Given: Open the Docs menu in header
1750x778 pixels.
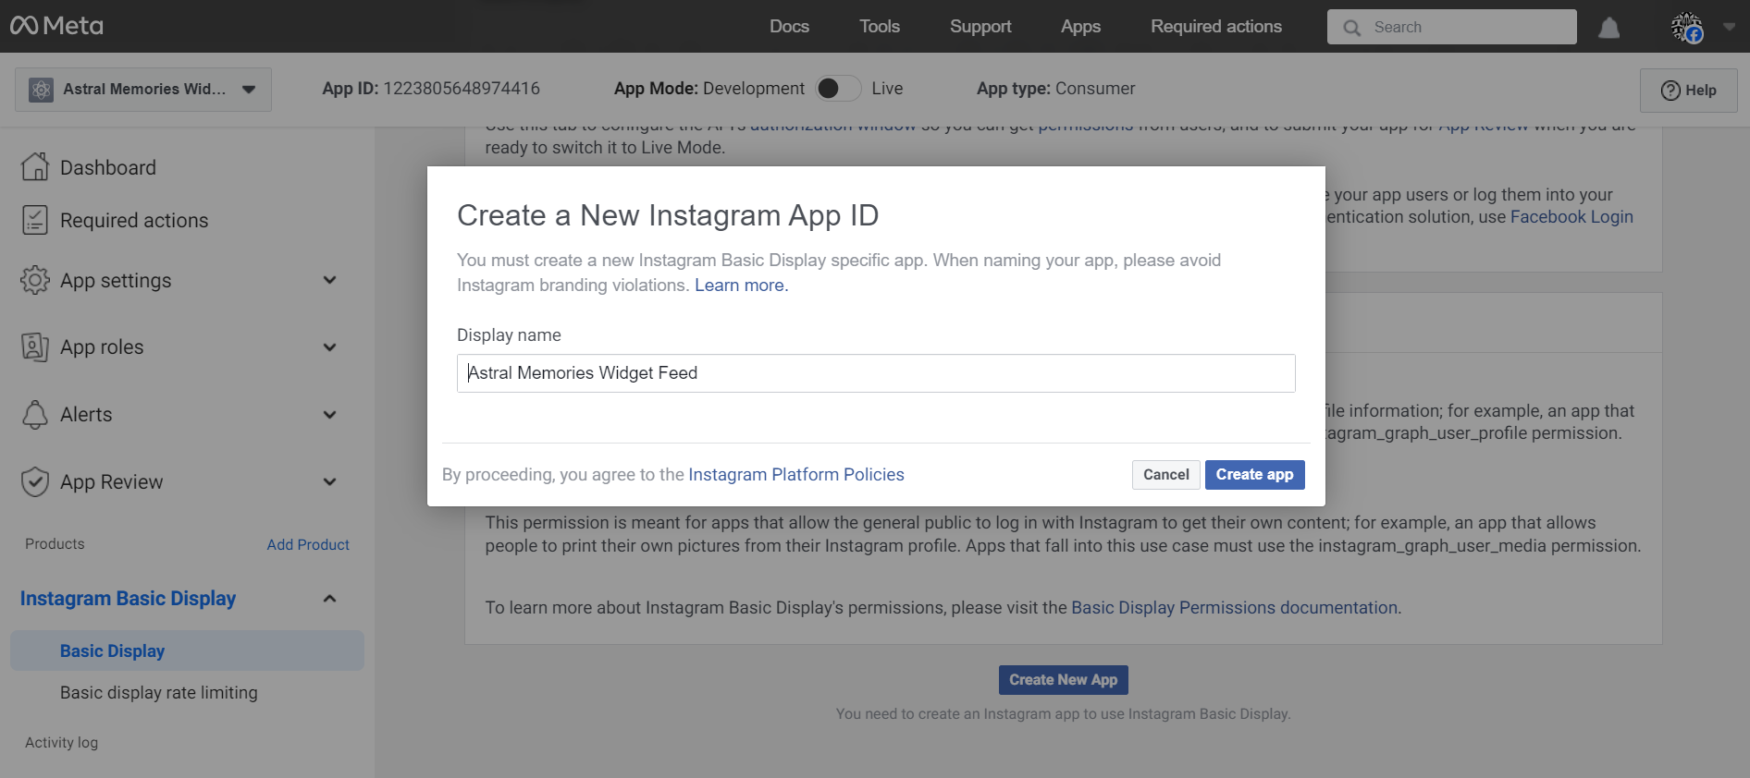Looking at the screenshot, I should pyautogui.click(x=789, y=27).
